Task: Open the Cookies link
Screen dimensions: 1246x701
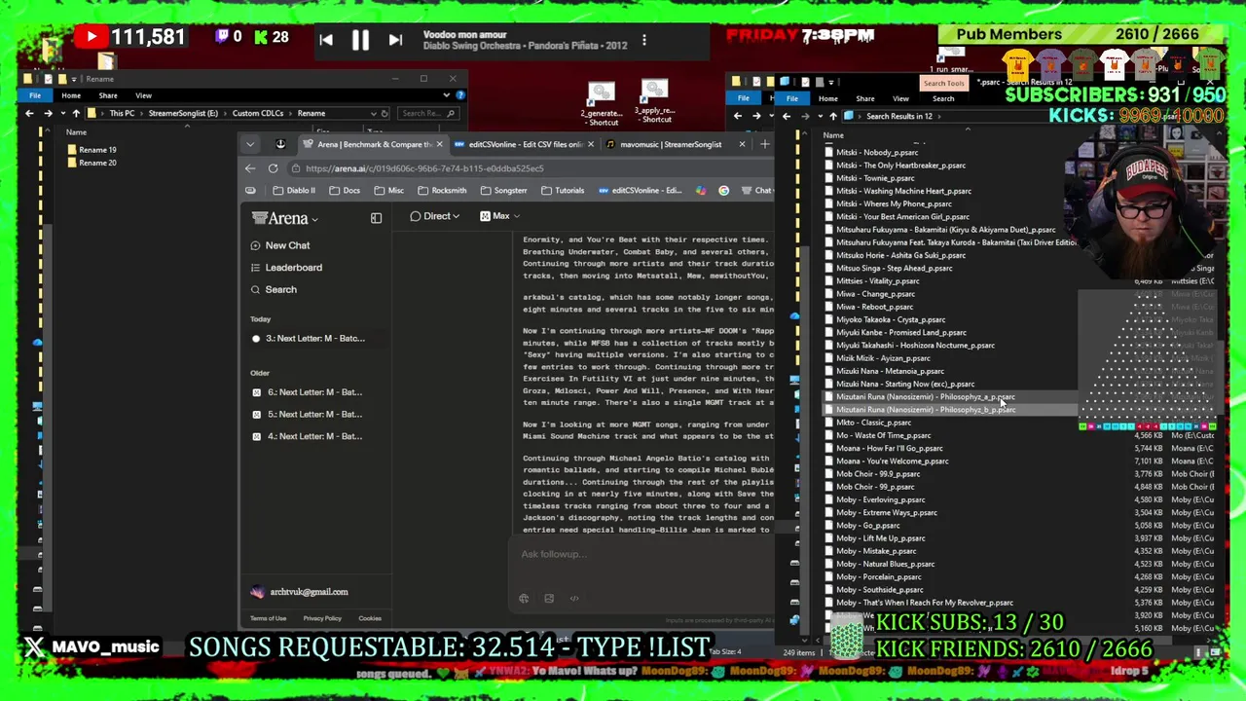Action: [x=369, y=618]
